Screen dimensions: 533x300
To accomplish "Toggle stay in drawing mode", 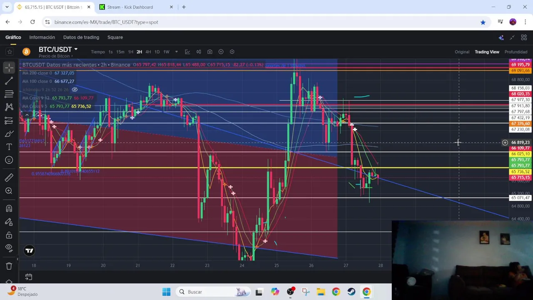I will tap(9, 222).
